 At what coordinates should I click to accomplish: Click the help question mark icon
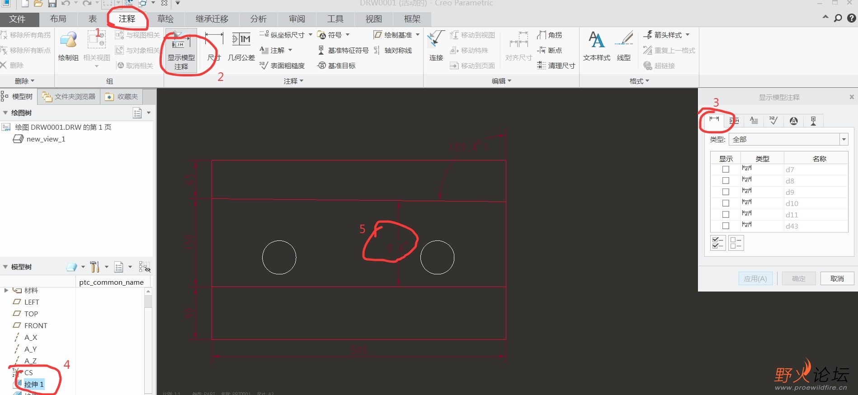pos(851,18)
